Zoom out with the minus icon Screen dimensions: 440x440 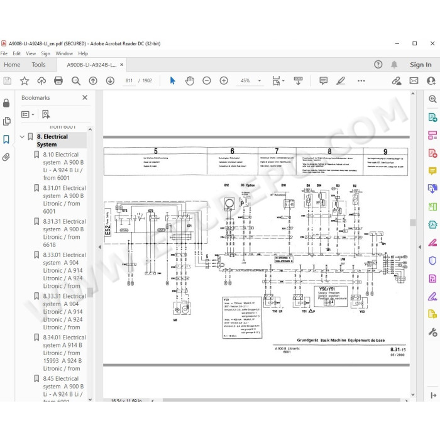[x=207, y=81]
